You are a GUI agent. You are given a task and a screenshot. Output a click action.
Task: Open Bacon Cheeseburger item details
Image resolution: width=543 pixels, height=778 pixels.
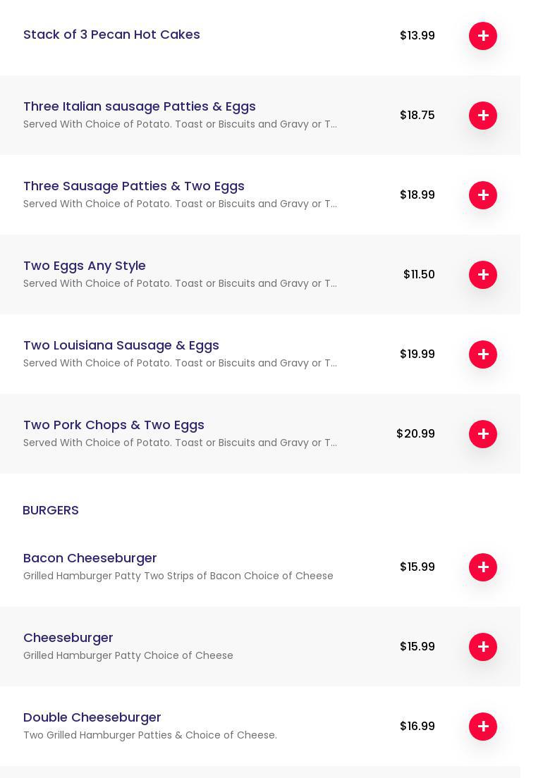(90, 558)
